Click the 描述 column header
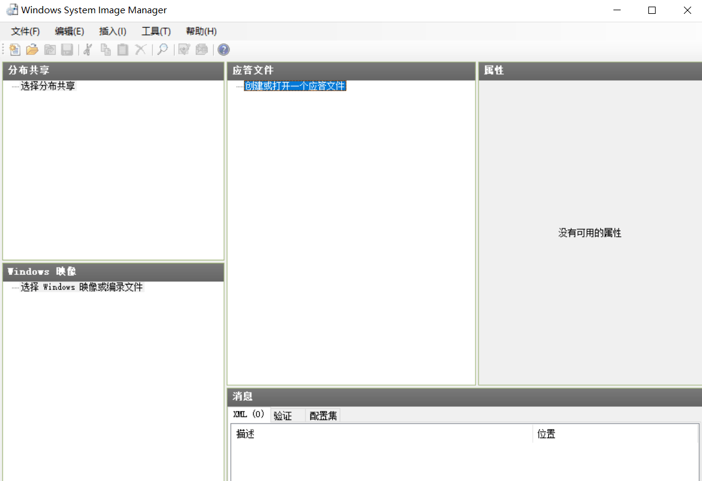 [x=382, y=434]
